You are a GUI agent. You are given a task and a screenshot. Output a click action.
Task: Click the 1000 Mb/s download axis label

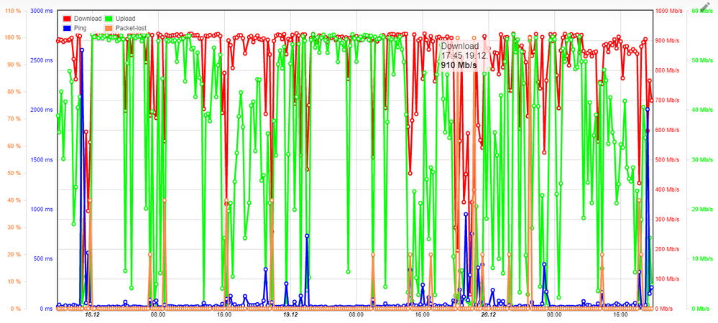click(668, 10)
